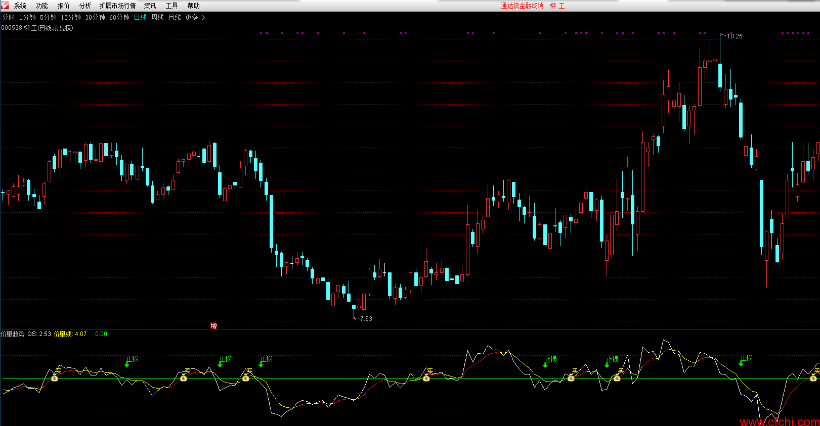820x426 pixels.
Task: Click the second 止损 arrow marker from left
Action: (221, 363)
